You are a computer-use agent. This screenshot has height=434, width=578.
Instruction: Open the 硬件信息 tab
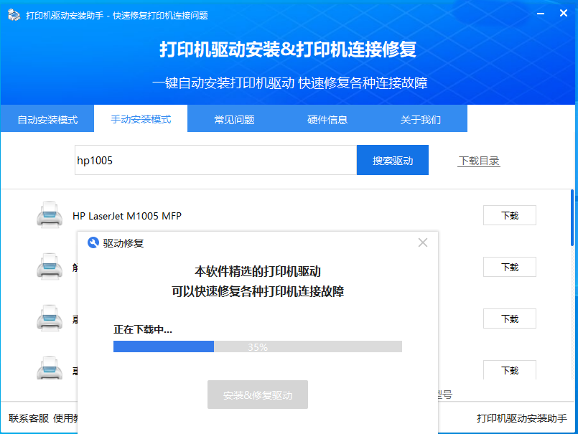(x=327, y=118)
